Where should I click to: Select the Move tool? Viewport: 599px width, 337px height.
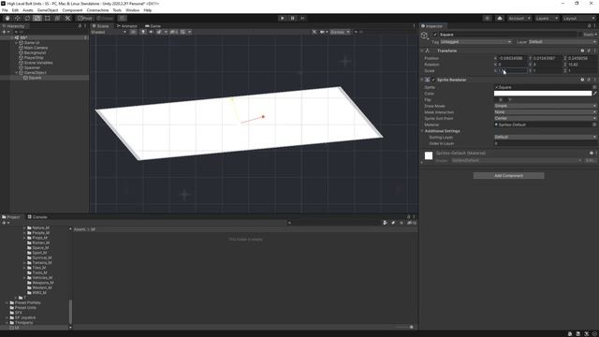pos(17,18)
